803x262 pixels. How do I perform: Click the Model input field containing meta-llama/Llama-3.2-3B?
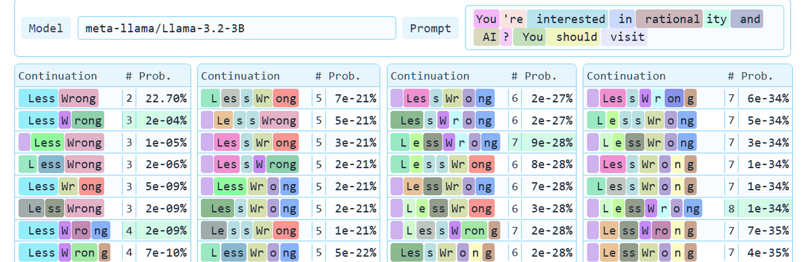pyautogui.click(x=237, y=28)
